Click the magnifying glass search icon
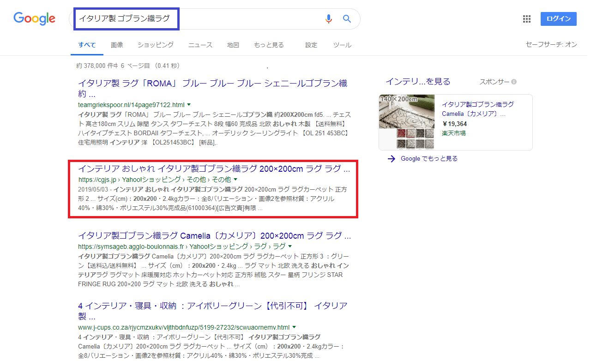Image resolution: width=591 pixels, height=361 pixels. 347,19
